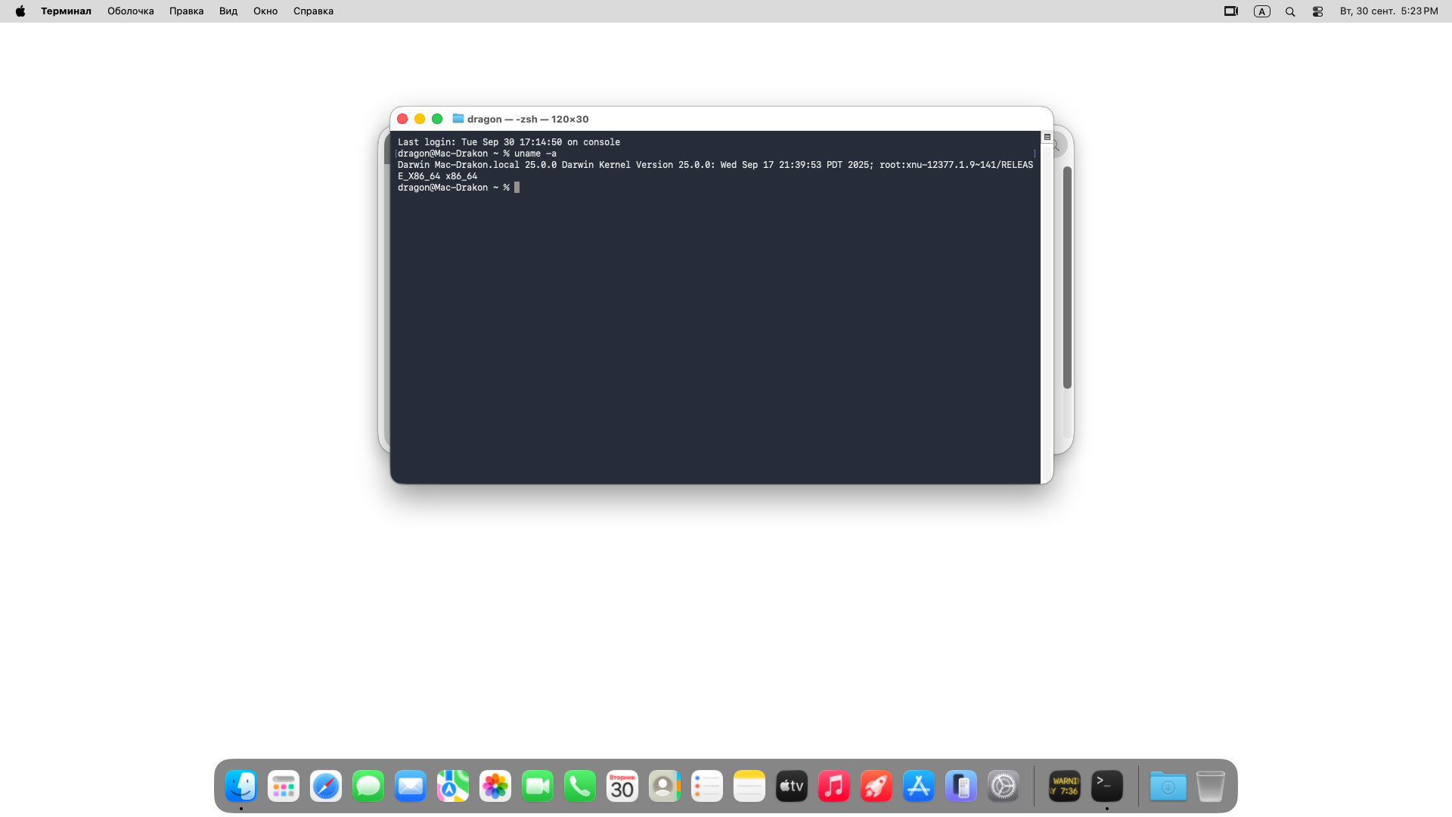Open the Apple menu

pyautogui.click(x=20, y=11)
